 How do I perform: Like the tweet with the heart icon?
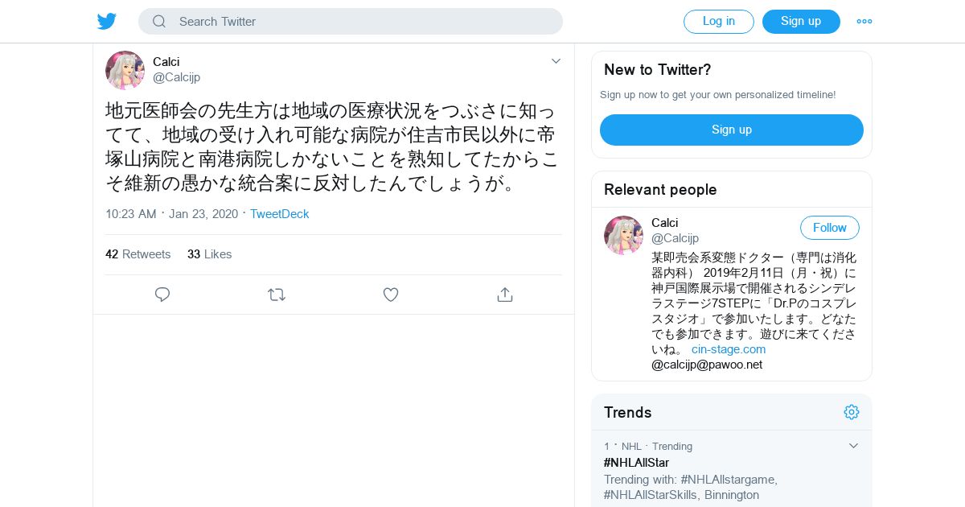[391, 295]
